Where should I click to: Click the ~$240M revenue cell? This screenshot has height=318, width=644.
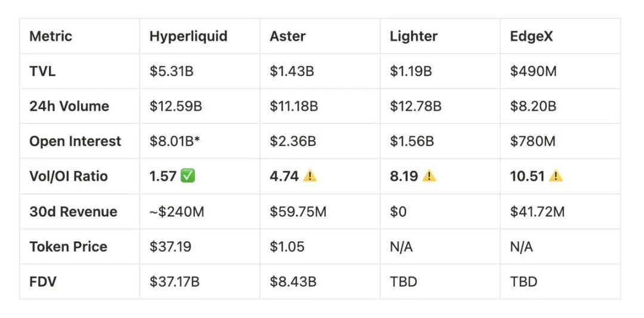click(177, 211)
